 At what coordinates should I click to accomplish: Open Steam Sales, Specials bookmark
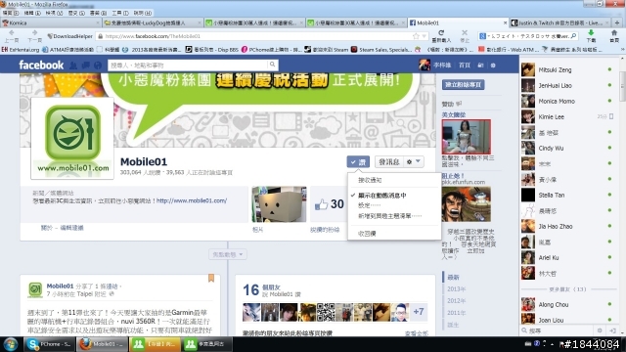pos(381,50)
